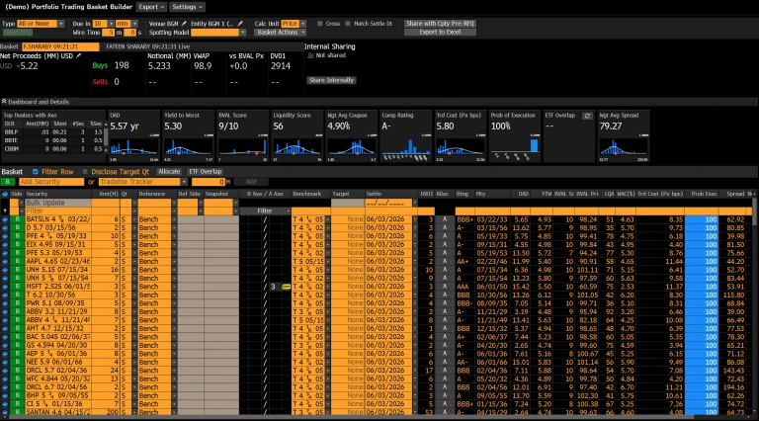The width and height of the screenshot is (759, 421).
Task: Toggle the row selector for T 6.2 10/30/56
Action: (5, 295)
